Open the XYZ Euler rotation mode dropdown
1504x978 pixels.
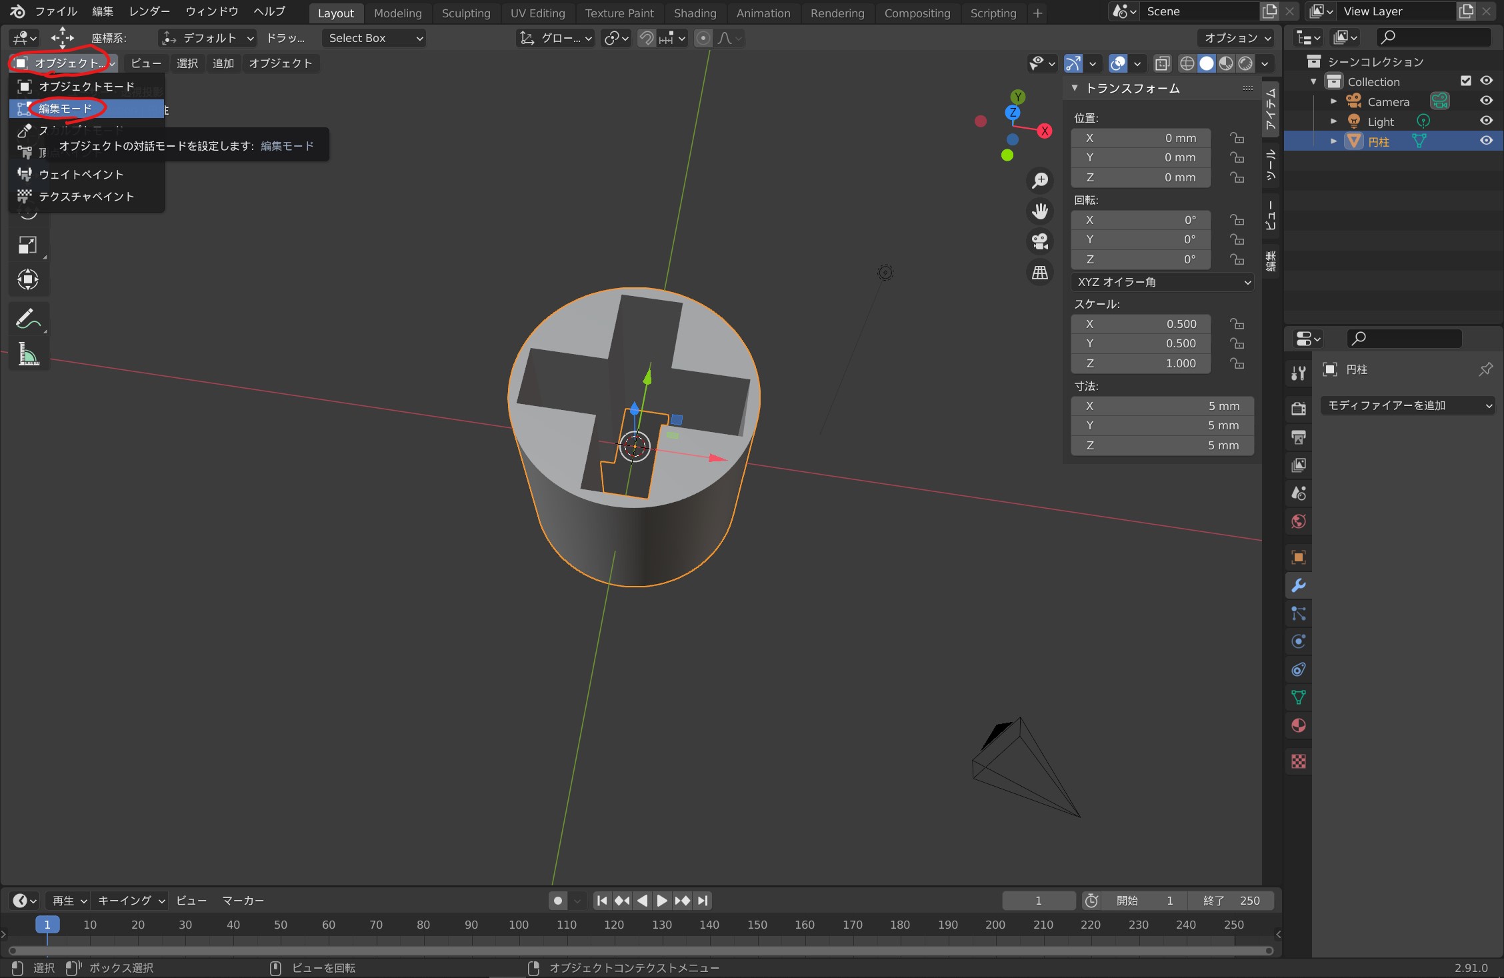[1162, 282]
